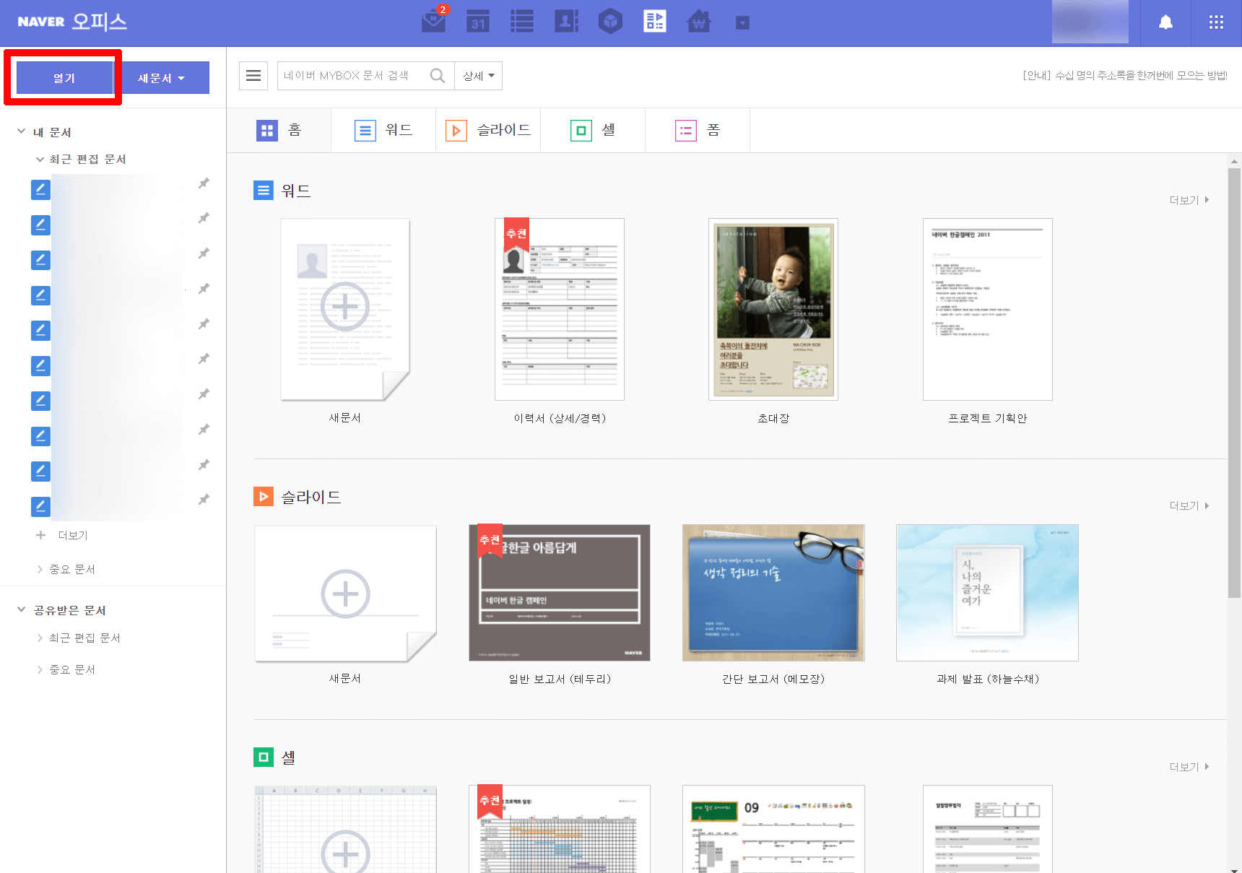This screenshot has width=1242, height=873.
Task: Pin the second recent document
Action: (204, 218)
